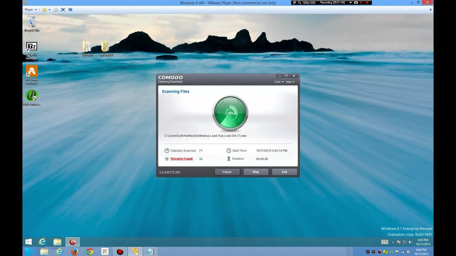Click version number 2.5.242177.201
Image resolution: width=456 pixels, height=256 pixels.
(170, 172)
